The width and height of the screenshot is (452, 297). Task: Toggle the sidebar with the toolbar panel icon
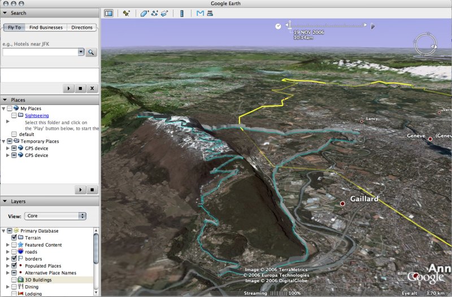[x=108, y=13]
